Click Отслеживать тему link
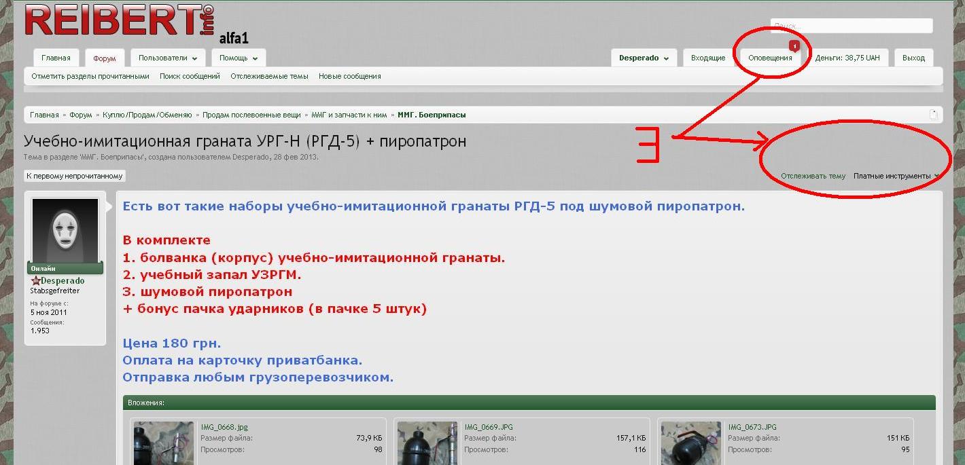This screenshot has width=965, height=465. (x=813, y=176)
